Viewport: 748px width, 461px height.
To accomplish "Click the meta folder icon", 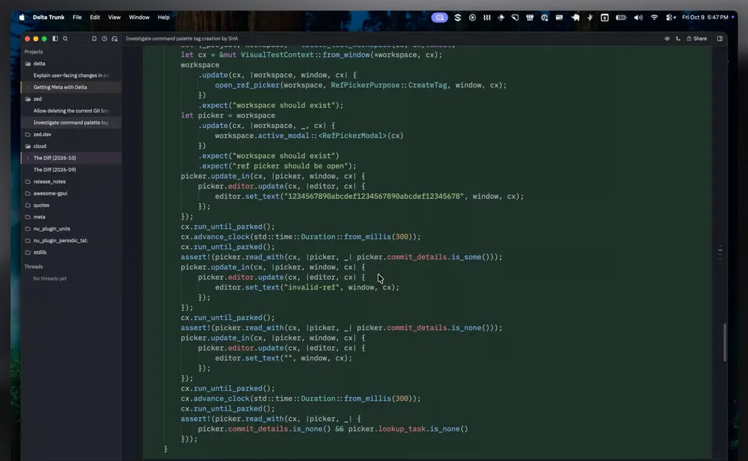I will click(28, 216).
